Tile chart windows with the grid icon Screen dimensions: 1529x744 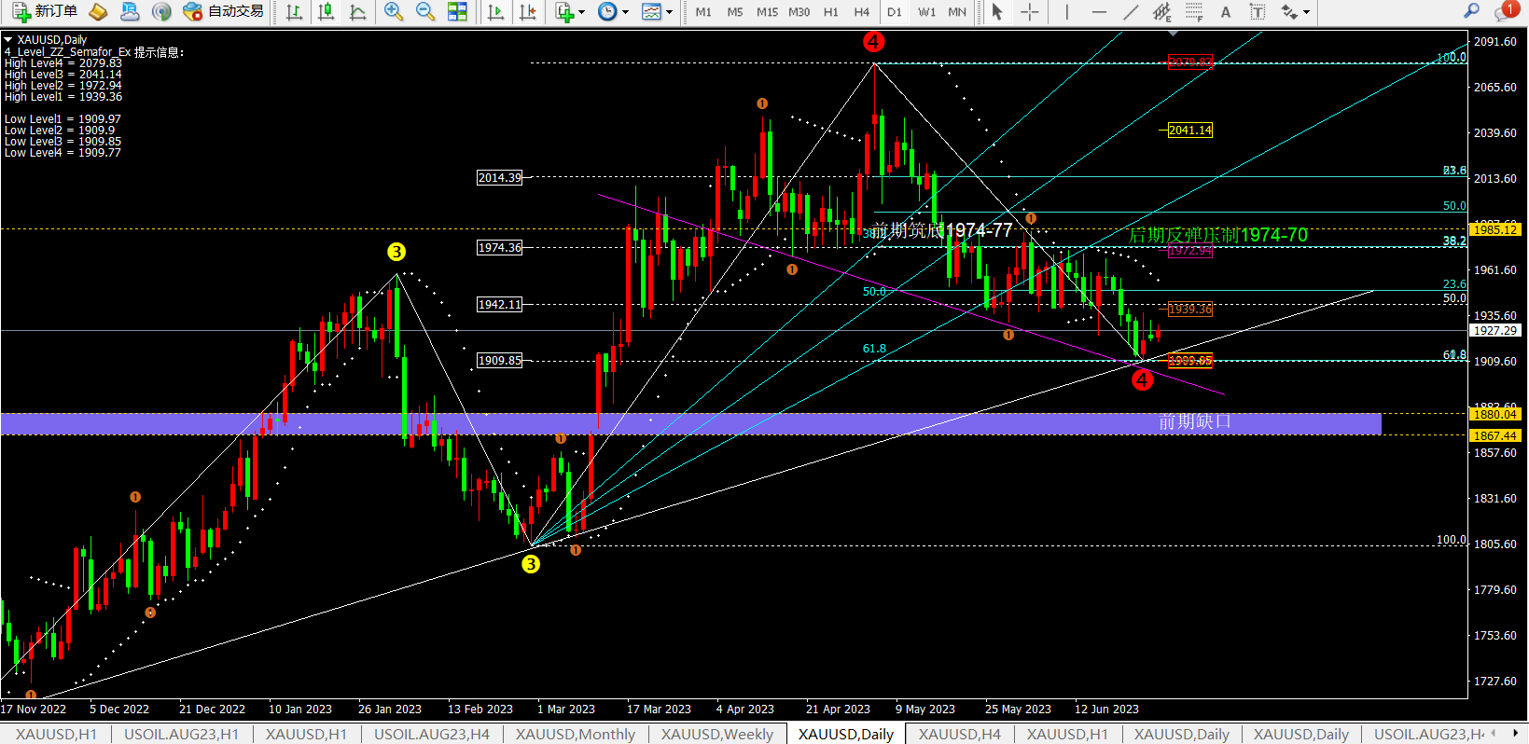(457, 11)
